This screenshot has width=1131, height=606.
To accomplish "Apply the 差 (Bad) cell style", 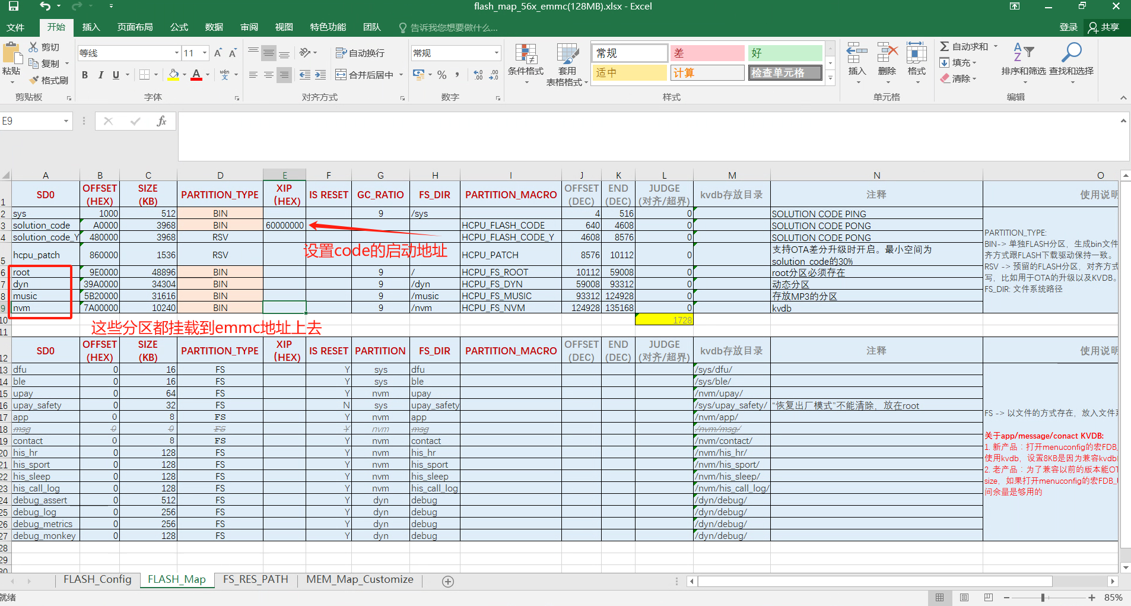I will pos(707,53).
